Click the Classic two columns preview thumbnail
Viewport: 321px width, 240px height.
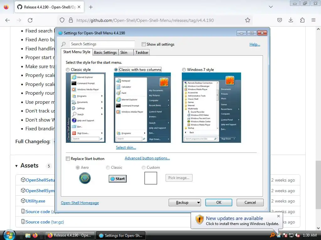click(142, 107)
